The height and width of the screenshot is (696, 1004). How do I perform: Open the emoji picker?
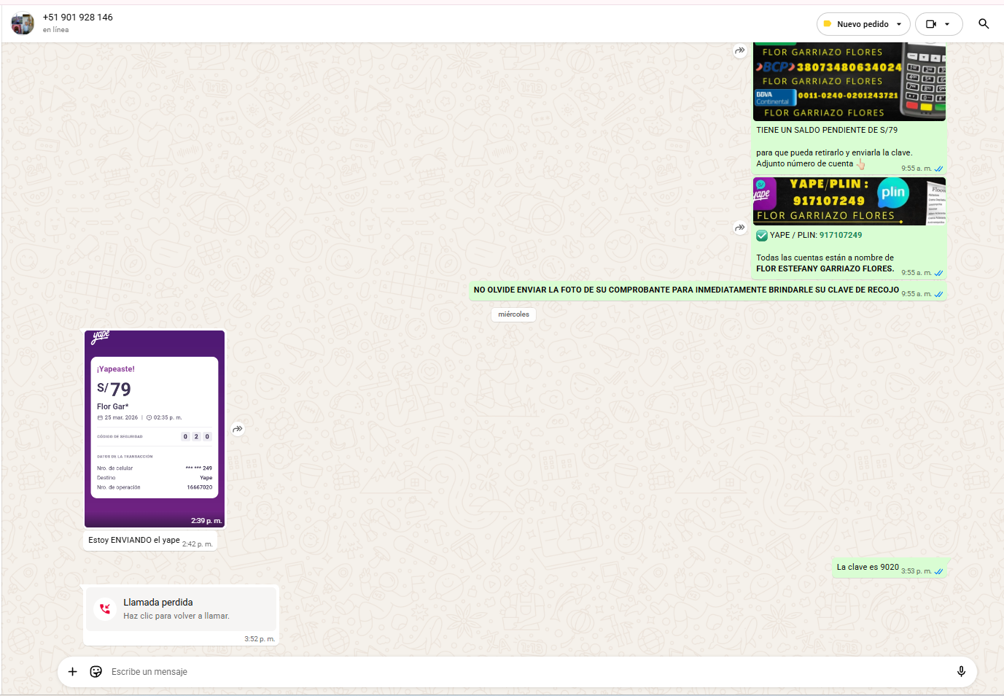coord(96,671)
